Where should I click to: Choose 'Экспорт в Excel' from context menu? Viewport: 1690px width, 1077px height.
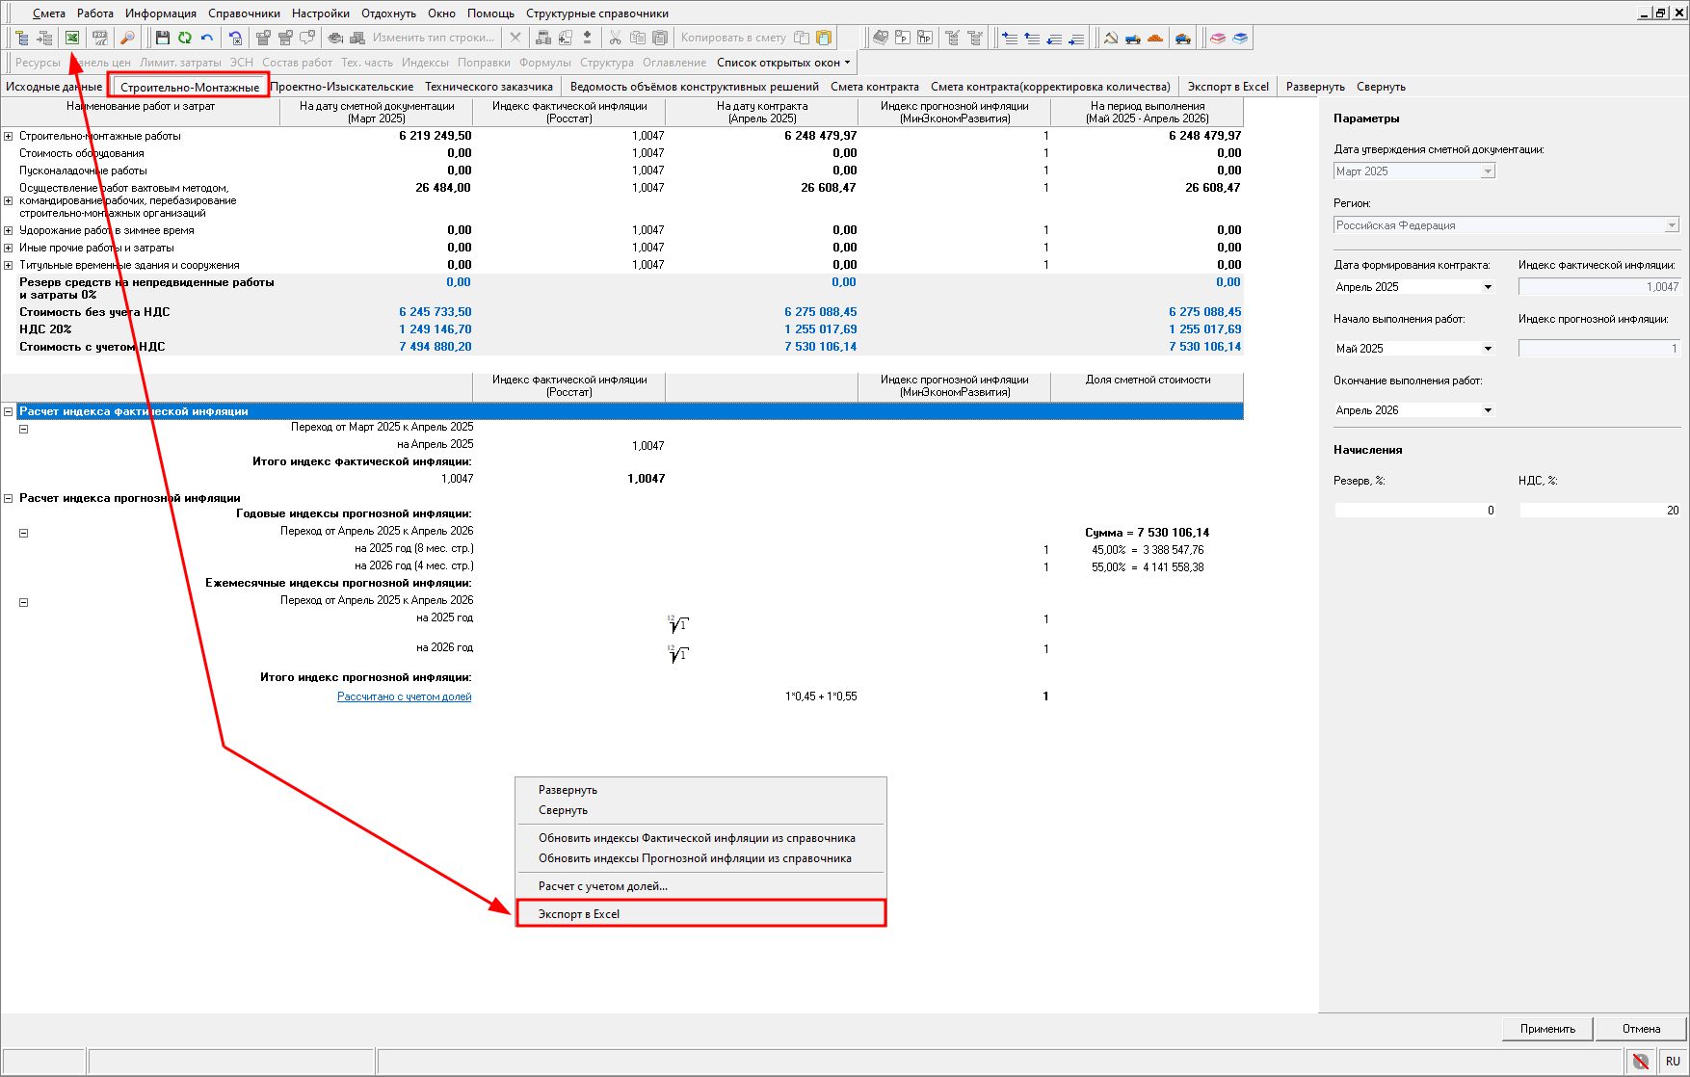tap(579, 914)
